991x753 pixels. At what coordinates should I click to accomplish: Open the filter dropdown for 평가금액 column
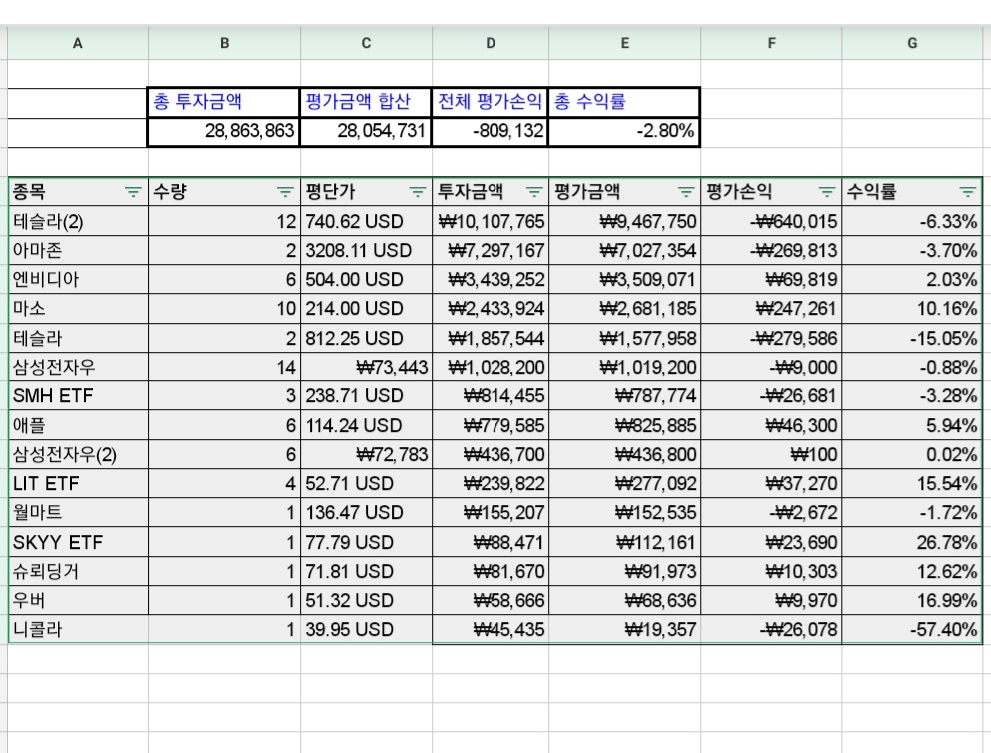686,192
